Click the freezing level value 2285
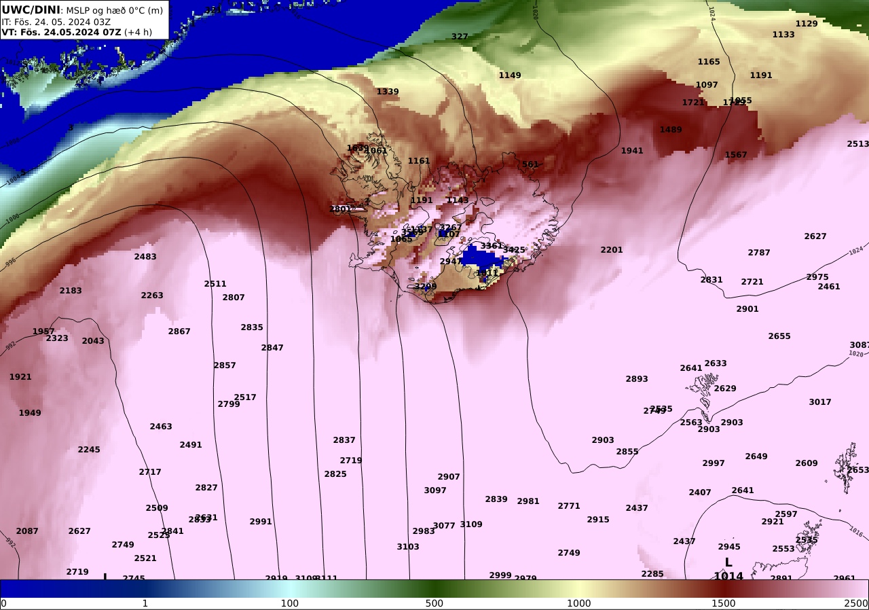The height and width of the screenshot is (610, 869). tap(652, 574)
